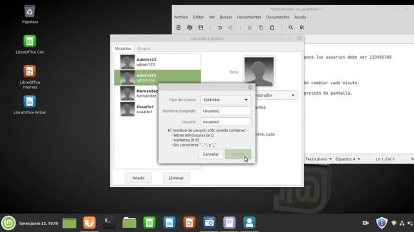The width and height of the screenshot is (414, 232).
Task: Select Admin123 in the users list
Action: (x=158, y=62)
